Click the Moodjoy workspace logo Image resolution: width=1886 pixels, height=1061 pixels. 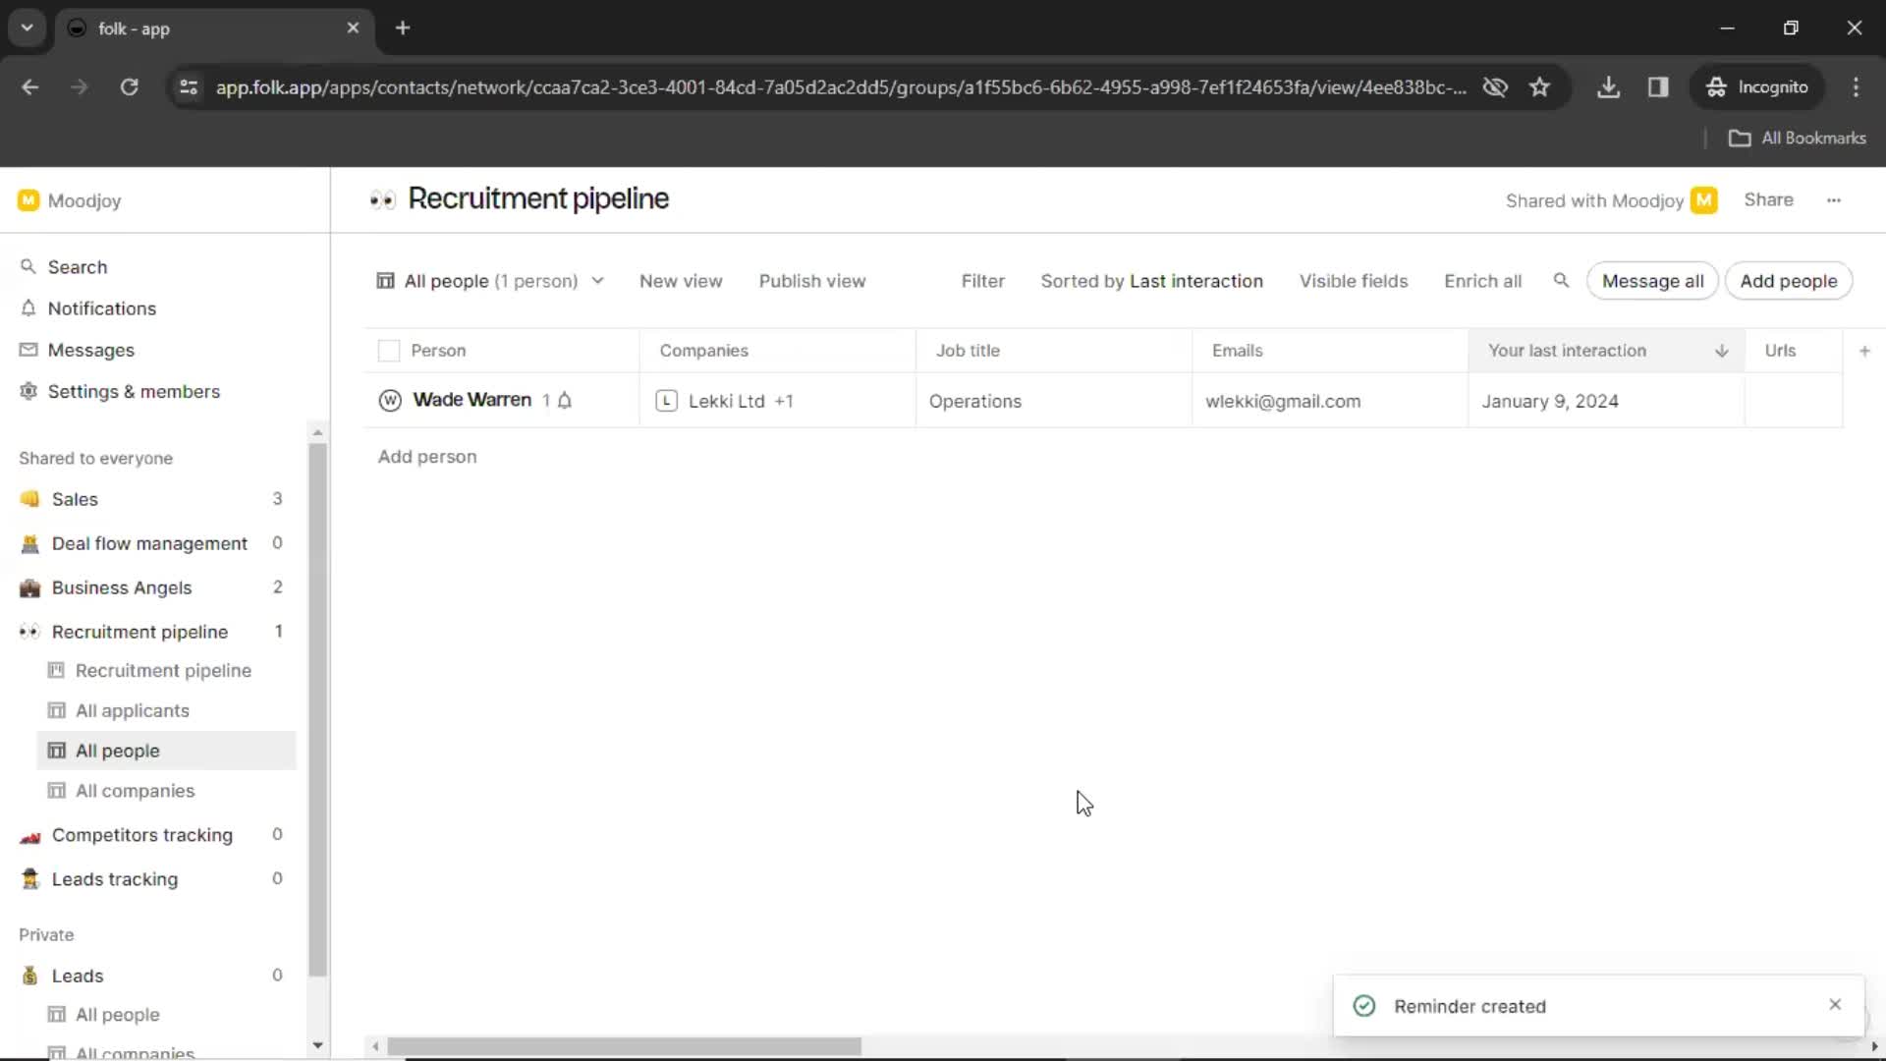28,200
